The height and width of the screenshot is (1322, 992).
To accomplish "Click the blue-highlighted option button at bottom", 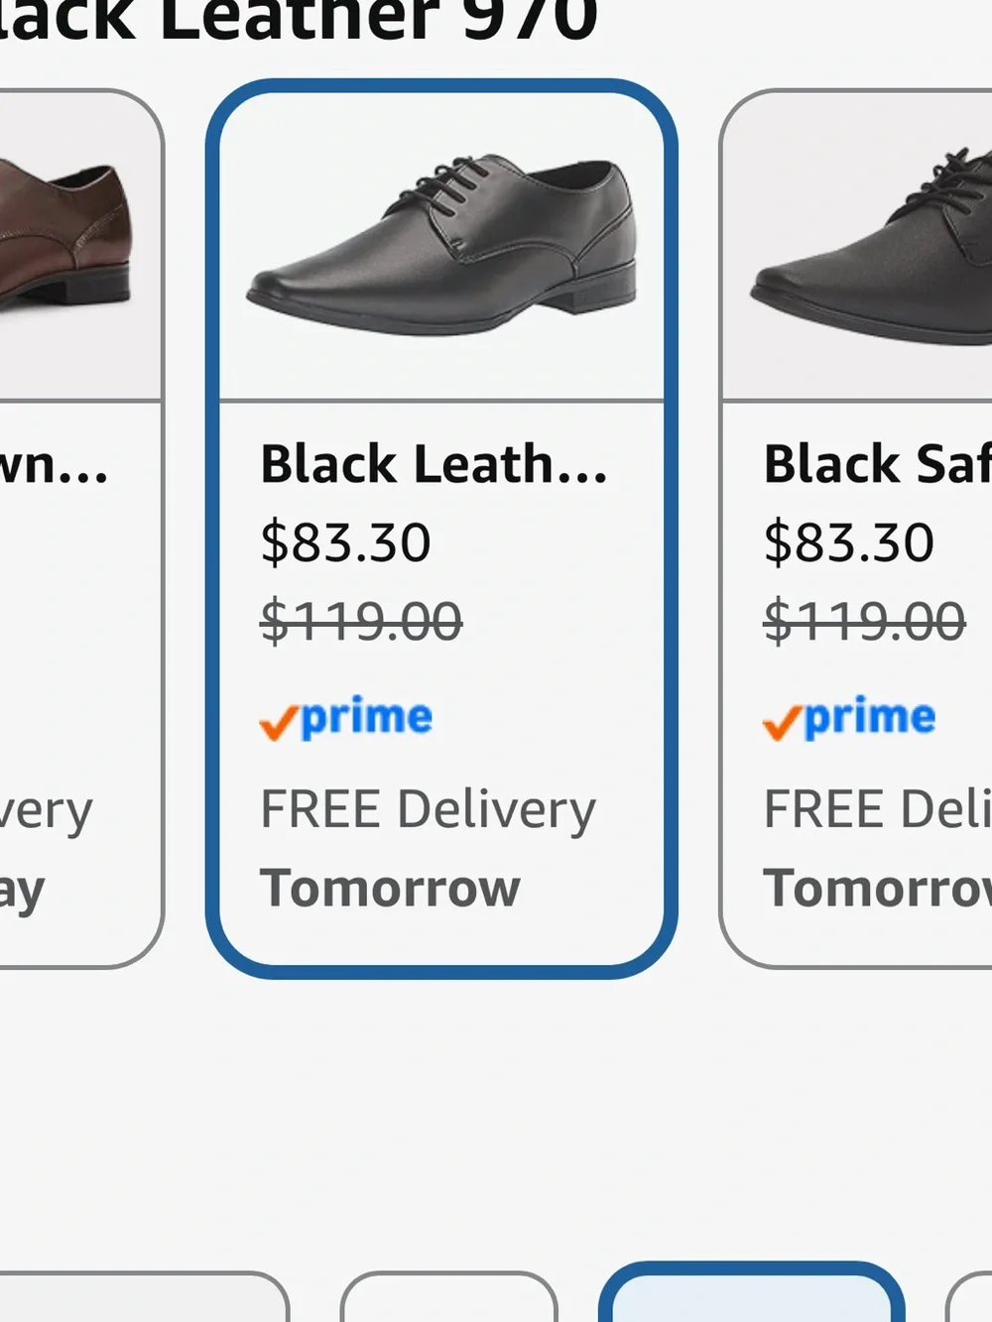I will [x=751, y=1292].
